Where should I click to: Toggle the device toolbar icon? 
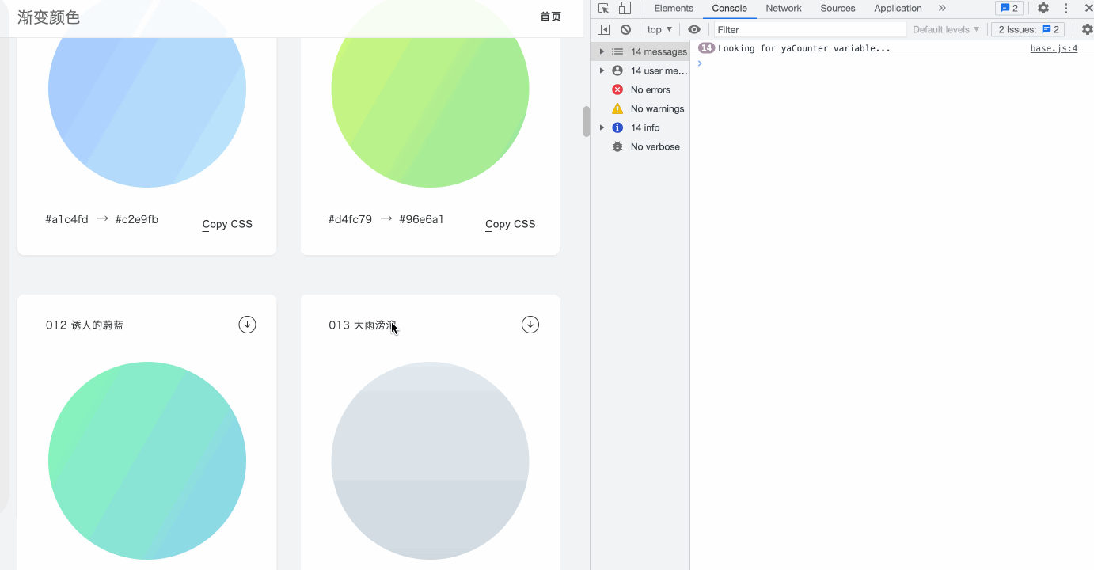tap(625, 8)
